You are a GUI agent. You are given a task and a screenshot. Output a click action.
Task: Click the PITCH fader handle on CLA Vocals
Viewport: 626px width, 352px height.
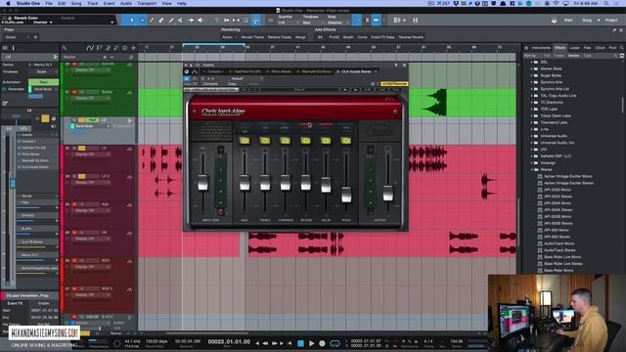pyautogui.click(x=346, y=195)
